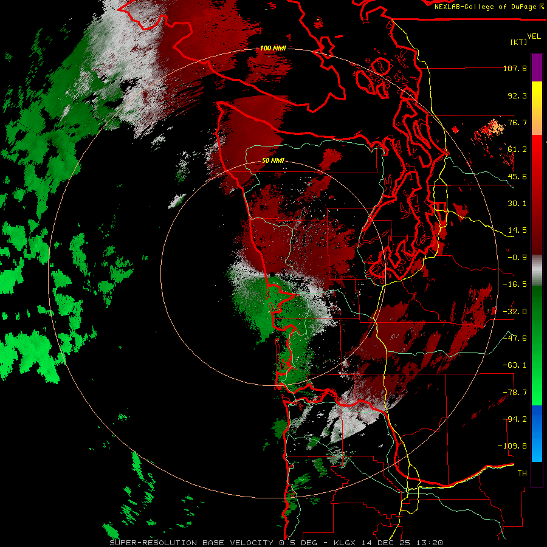Viewport: 547px width, 547px height.
Task: Click the purple top segment of color scale
Action: click(537, 67)
